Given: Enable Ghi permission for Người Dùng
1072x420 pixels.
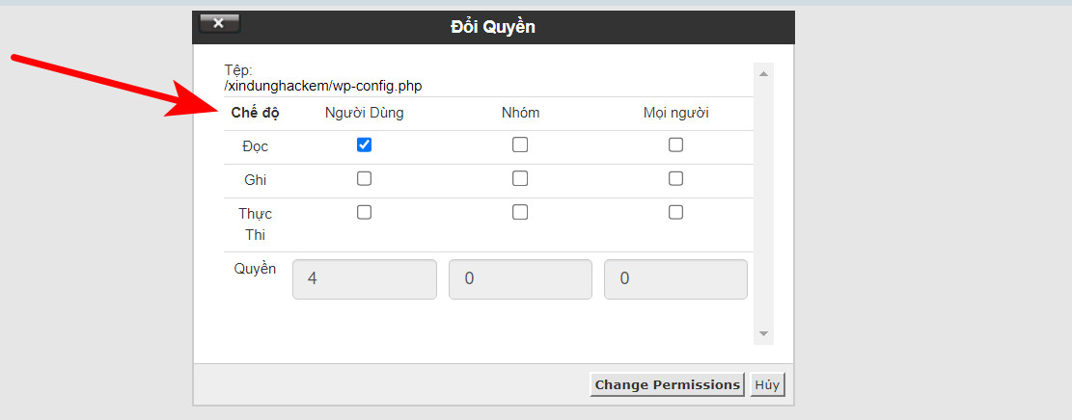Looking at the screenshot, I should click(x=364, y=178).
